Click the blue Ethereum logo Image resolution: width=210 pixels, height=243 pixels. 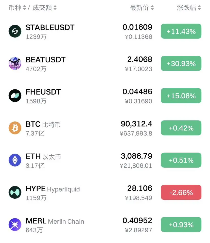(x=15, y=160)
